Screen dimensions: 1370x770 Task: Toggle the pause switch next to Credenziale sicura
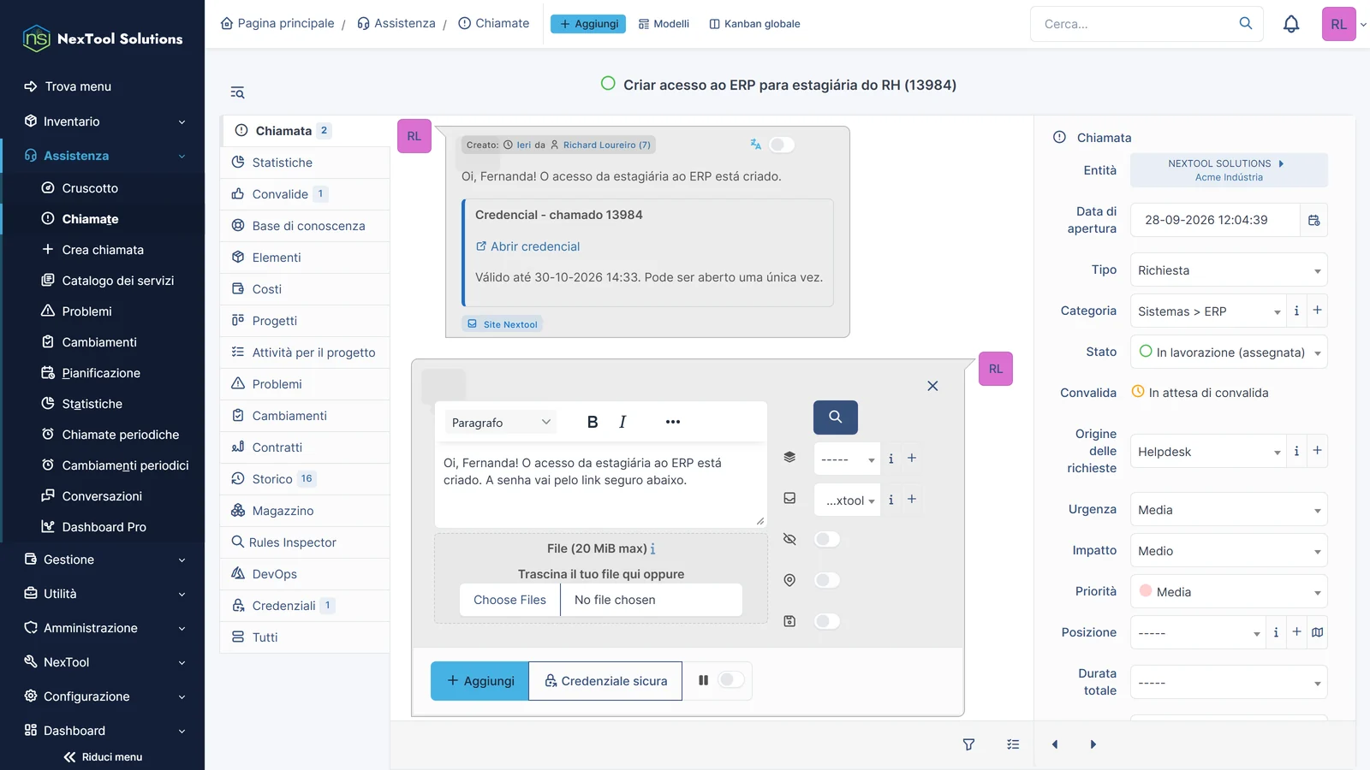tap(730, 680)
